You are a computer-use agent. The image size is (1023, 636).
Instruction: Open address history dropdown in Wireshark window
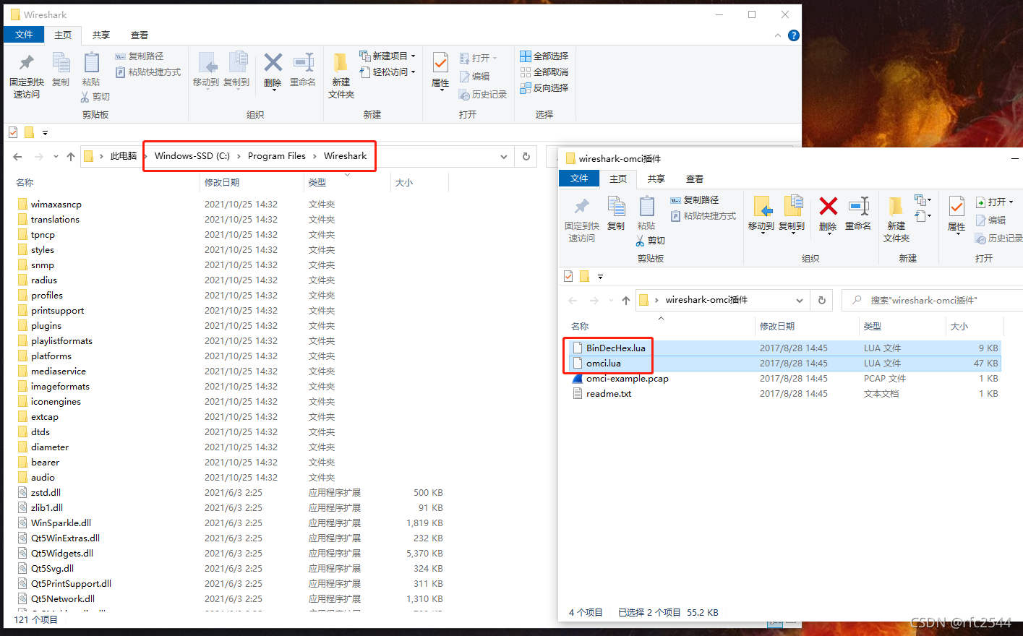point(504,156)
